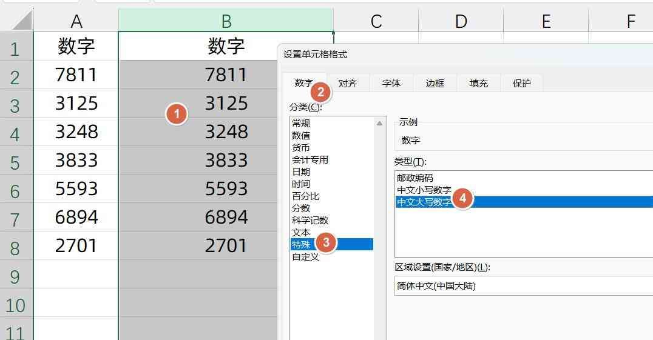Choose 数值 category
The width and height of the screenshot is (653, 340).
coord(332,136)
